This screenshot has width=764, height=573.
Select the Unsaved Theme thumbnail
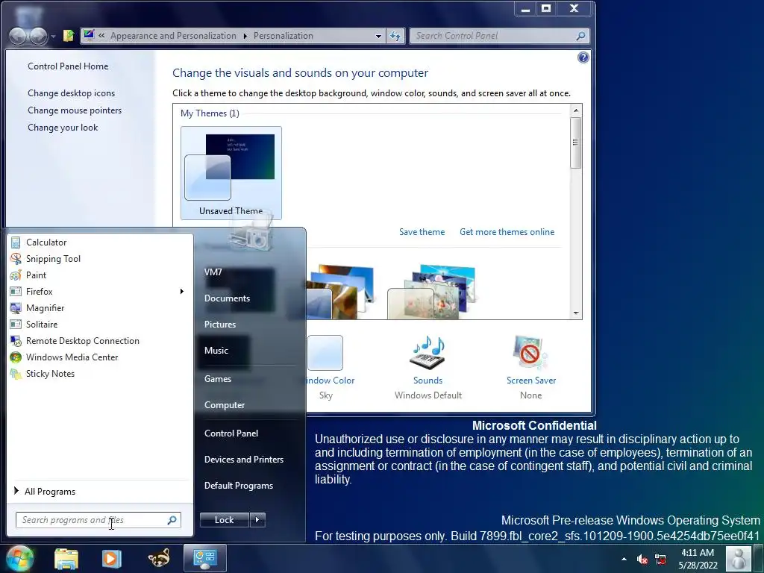click(x=231, y=173)
